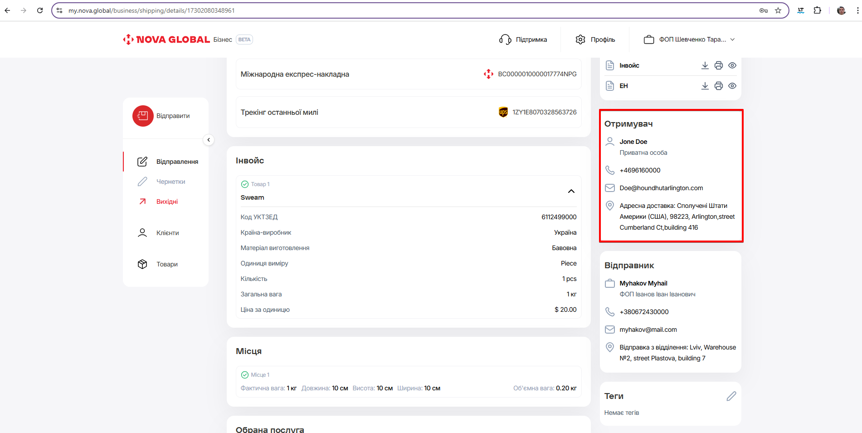862x433 pixels.
Task: Open the Товари section
Action: (x=167, y=264)
